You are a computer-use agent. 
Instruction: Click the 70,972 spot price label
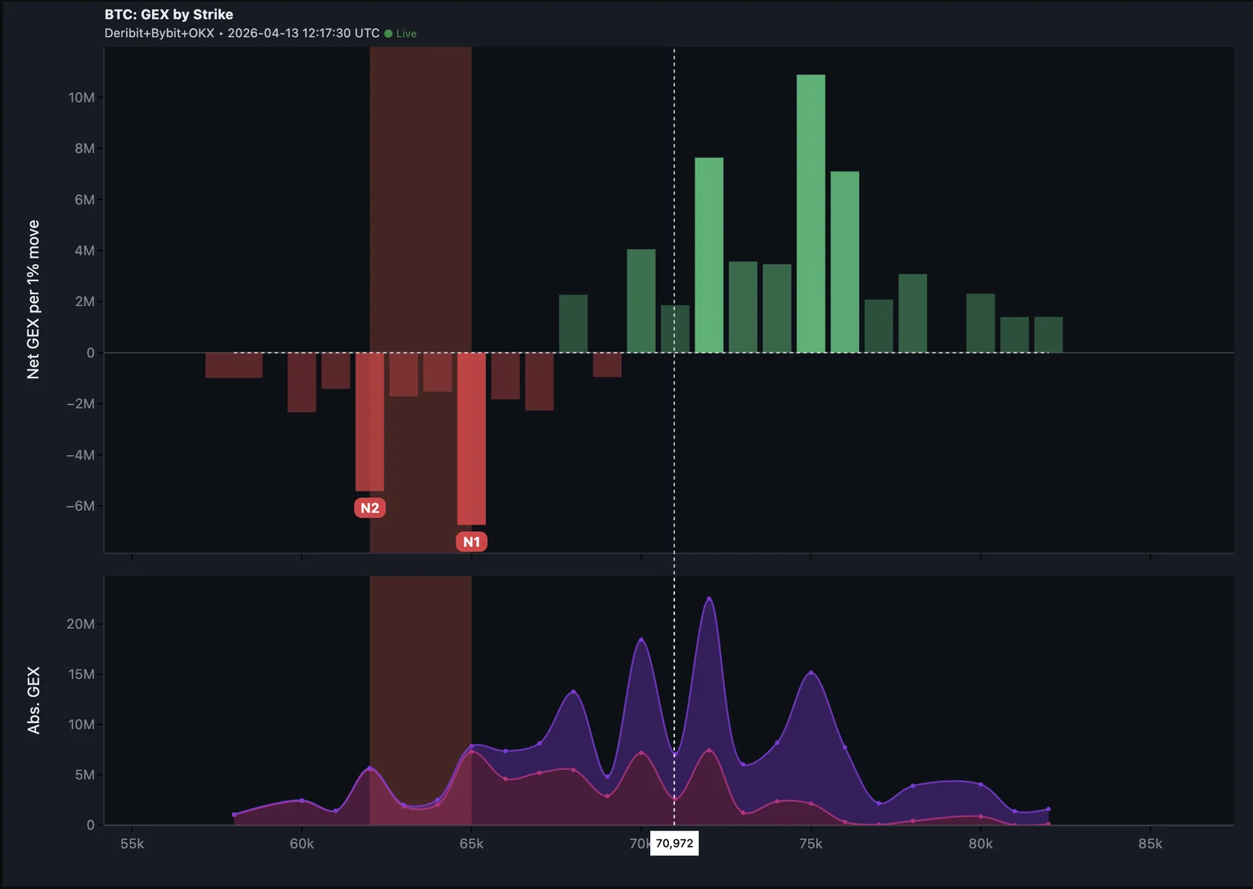point(674,844)
